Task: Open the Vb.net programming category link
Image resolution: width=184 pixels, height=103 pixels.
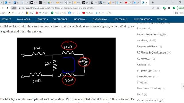Action: 149,100
